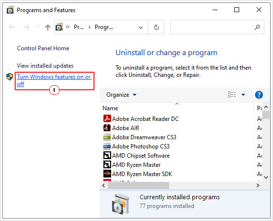The width and height of the screenshot is (273, 221).
Task: Click the change view icon
Action: tap(232, 95)
